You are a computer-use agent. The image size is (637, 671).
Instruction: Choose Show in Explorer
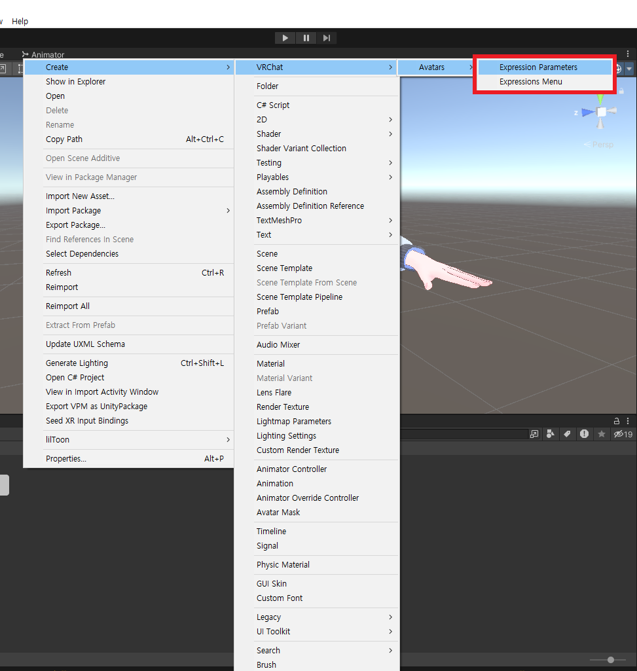129,82
